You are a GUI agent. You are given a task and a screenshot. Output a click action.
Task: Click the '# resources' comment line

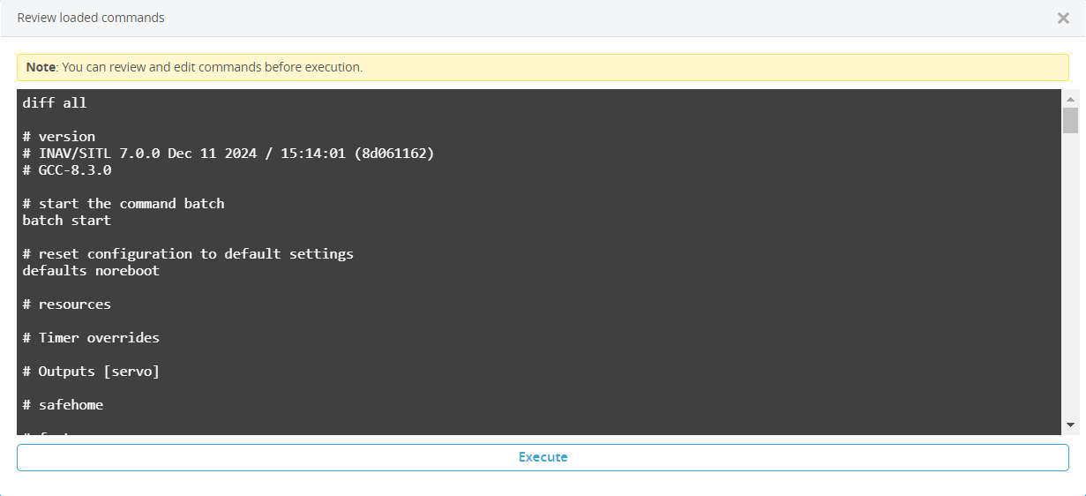[67, 304]
